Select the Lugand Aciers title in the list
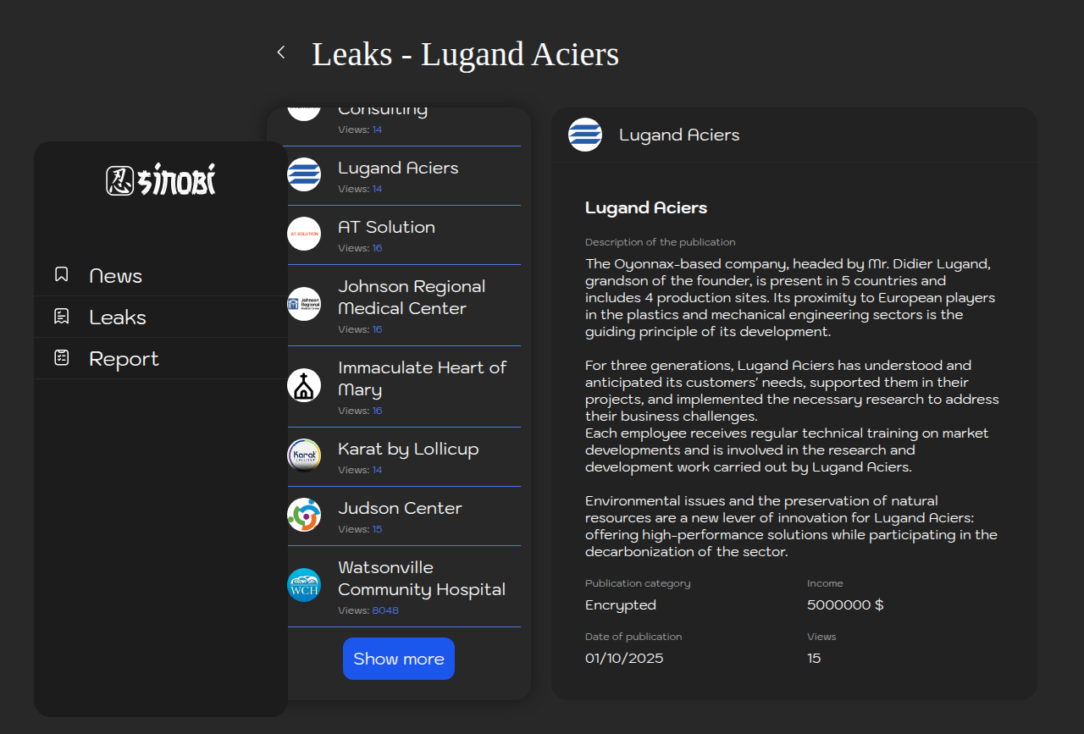Screen dimensions: 1084x734 coord(398,168)
